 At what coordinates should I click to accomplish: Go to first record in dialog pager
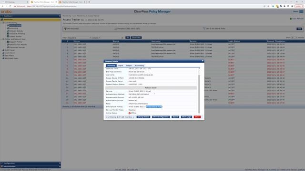pyautogui.click(x=106, y=117)
